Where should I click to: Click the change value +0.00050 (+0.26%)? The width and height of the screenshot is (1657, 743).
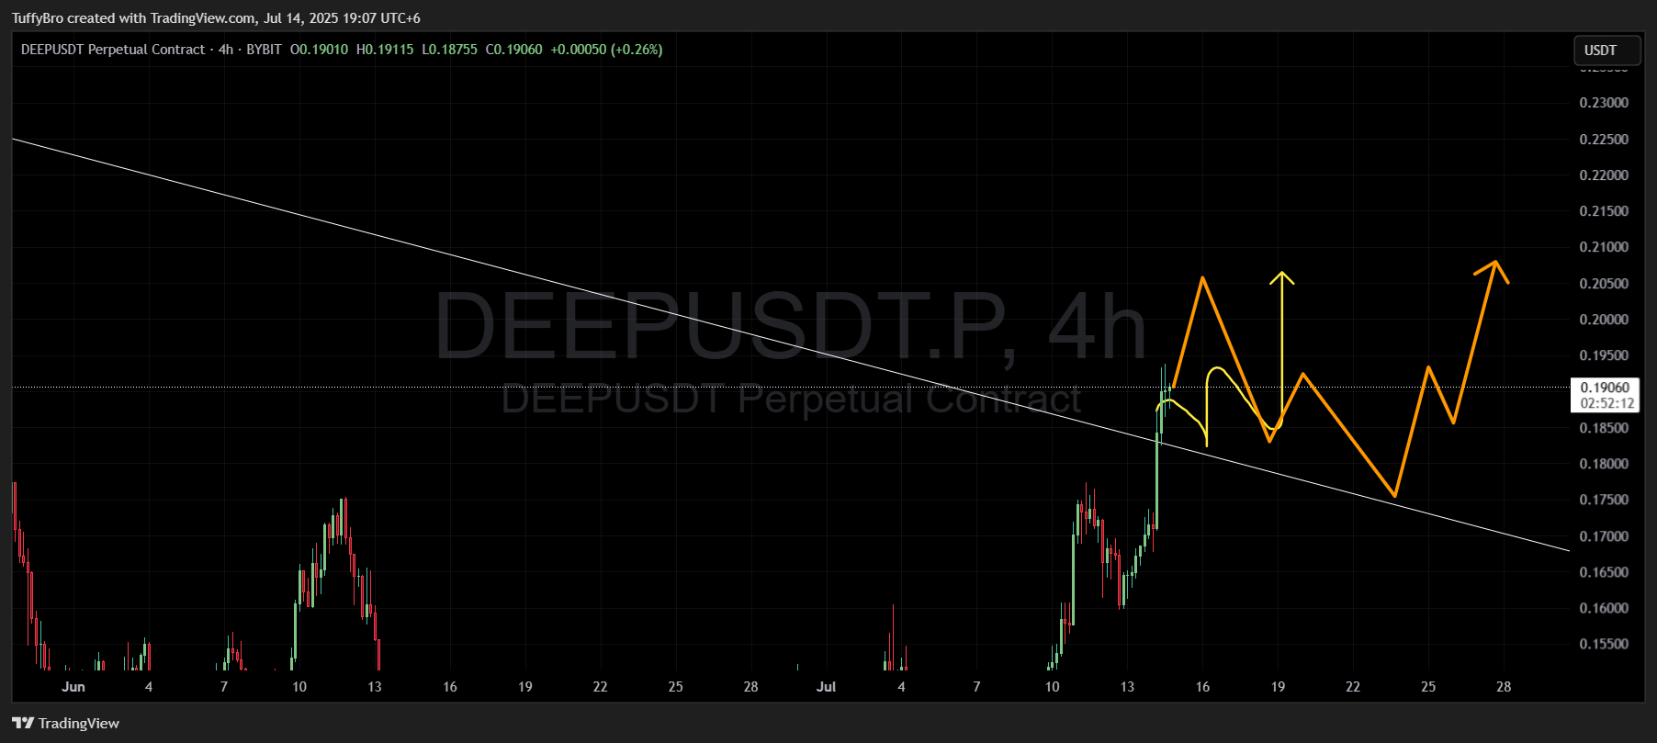click(x=606, y=50)
